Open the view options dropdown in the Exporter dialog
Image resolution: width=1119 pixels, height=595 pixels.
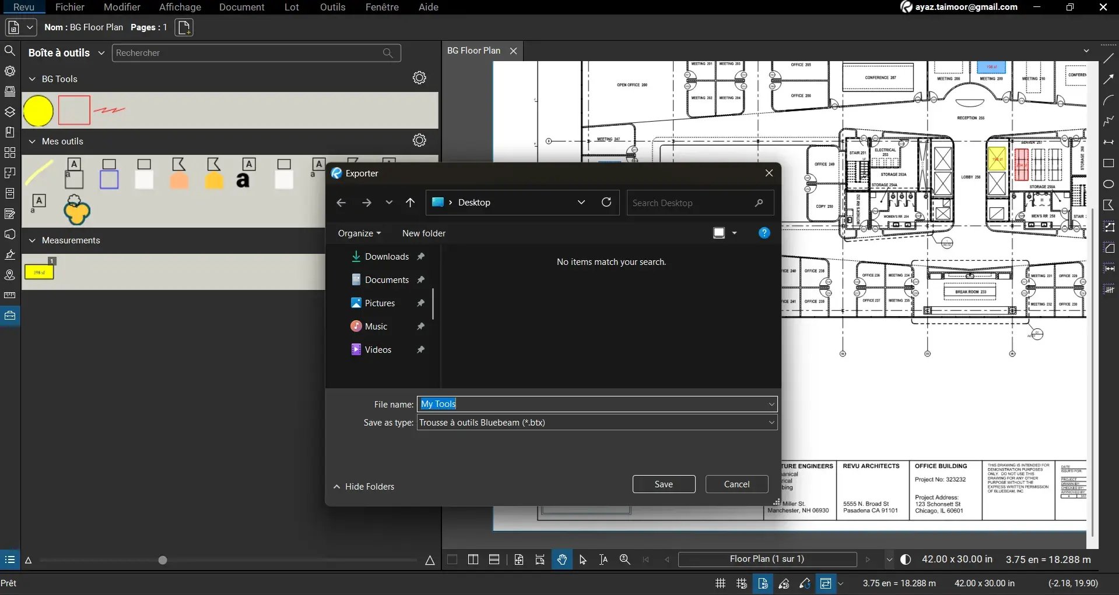click(734, 233)
